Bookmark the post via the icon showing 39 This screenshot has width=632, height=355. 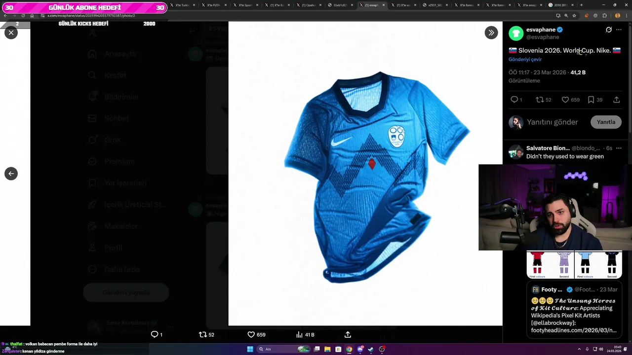[591, 100]
